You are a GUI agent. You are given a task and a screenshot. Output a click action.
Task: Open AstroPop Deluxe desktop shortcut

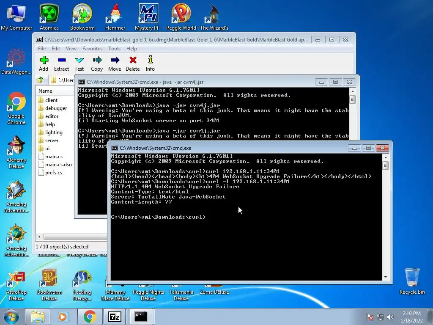pos(16,285)
